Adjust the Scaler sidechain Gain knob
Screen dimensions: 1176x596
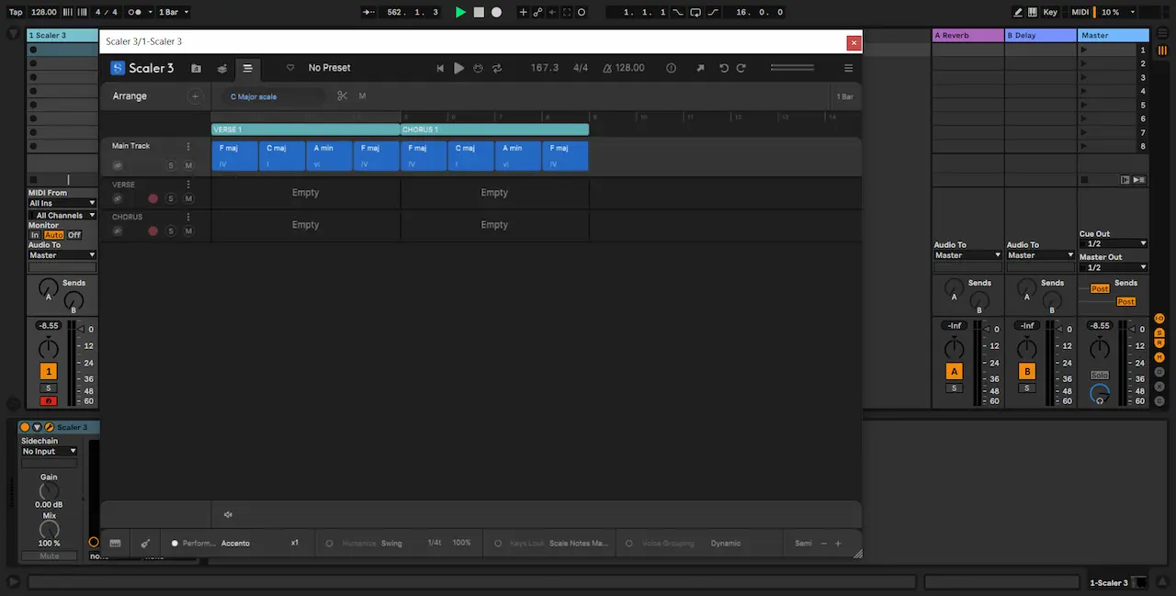(49, 491)
